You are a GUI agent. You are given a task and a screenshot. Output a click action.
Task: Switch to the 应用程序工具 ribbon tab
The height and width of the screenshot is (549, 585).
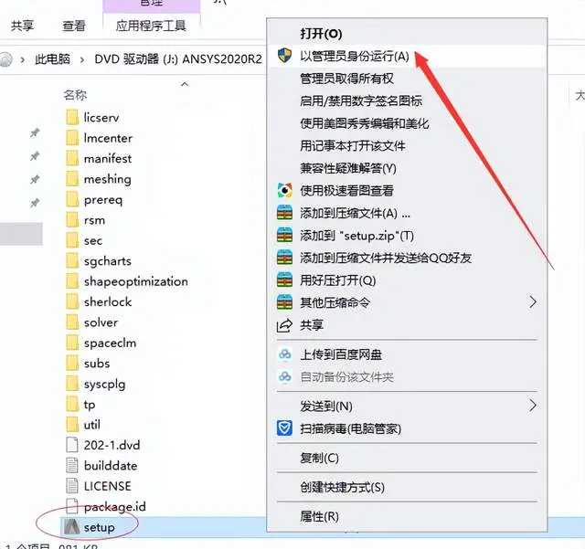151,26
